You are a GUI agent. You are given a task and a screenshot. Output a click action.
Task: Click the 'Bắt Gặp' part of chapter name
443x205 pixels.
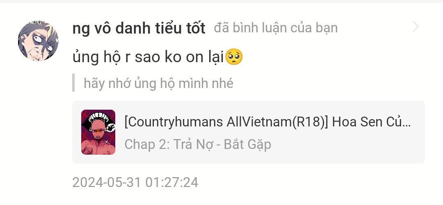pos(247,144)
